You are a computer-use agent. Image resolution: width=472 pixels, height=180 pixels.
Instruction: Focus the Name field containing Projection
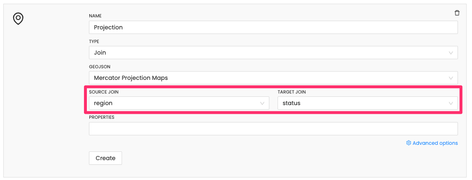[273, 27]
